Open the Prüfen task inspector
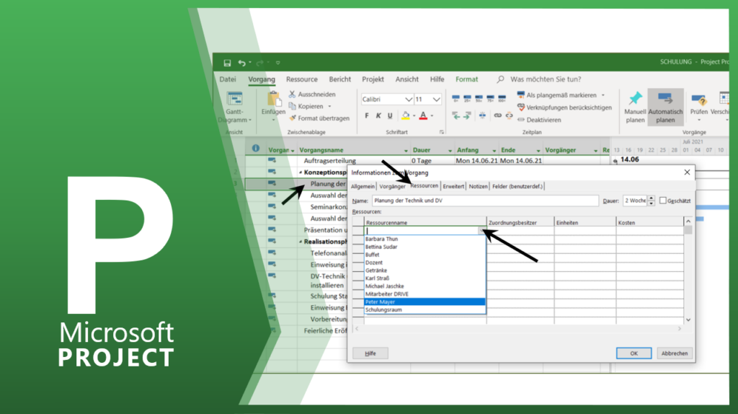738x414 pixels. [698, 106]
